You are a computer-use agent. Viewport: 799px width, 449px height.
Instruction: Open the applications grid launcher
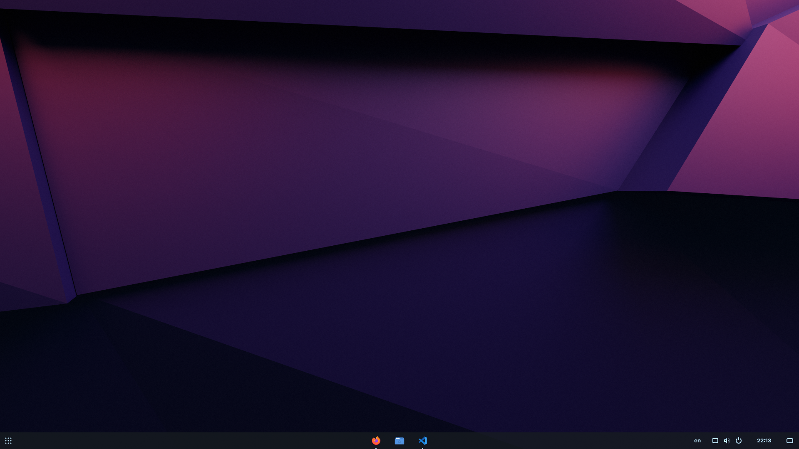(x=8, y=441)
